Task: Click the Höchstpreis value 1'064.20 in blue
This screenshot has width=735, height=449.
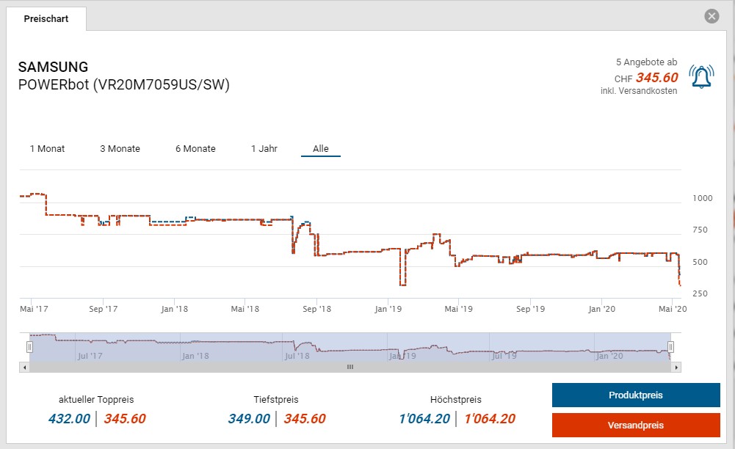Action: pos(424,419)
